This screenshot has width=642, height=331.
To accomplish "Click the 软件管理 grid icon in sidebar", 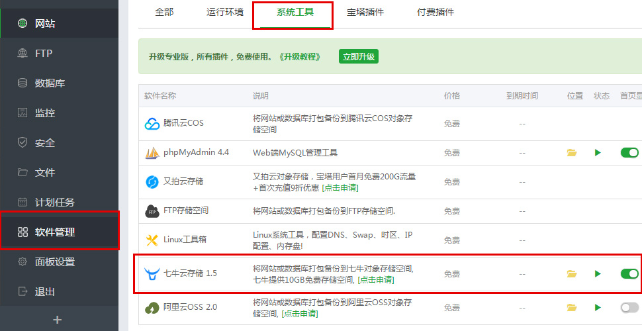I will click(23, 232).
